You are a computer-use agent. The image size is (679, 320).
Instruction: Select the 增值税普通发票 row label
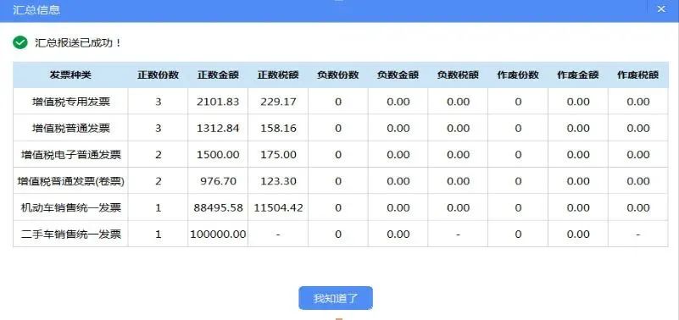pos(71,129)
